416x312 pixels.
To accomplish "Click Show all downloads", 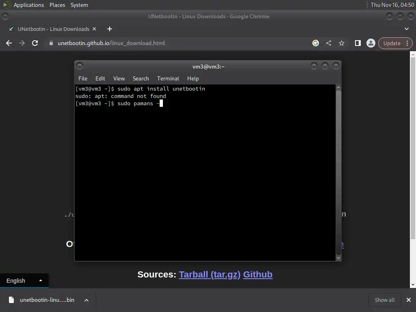I will click(x=384, y=300).
